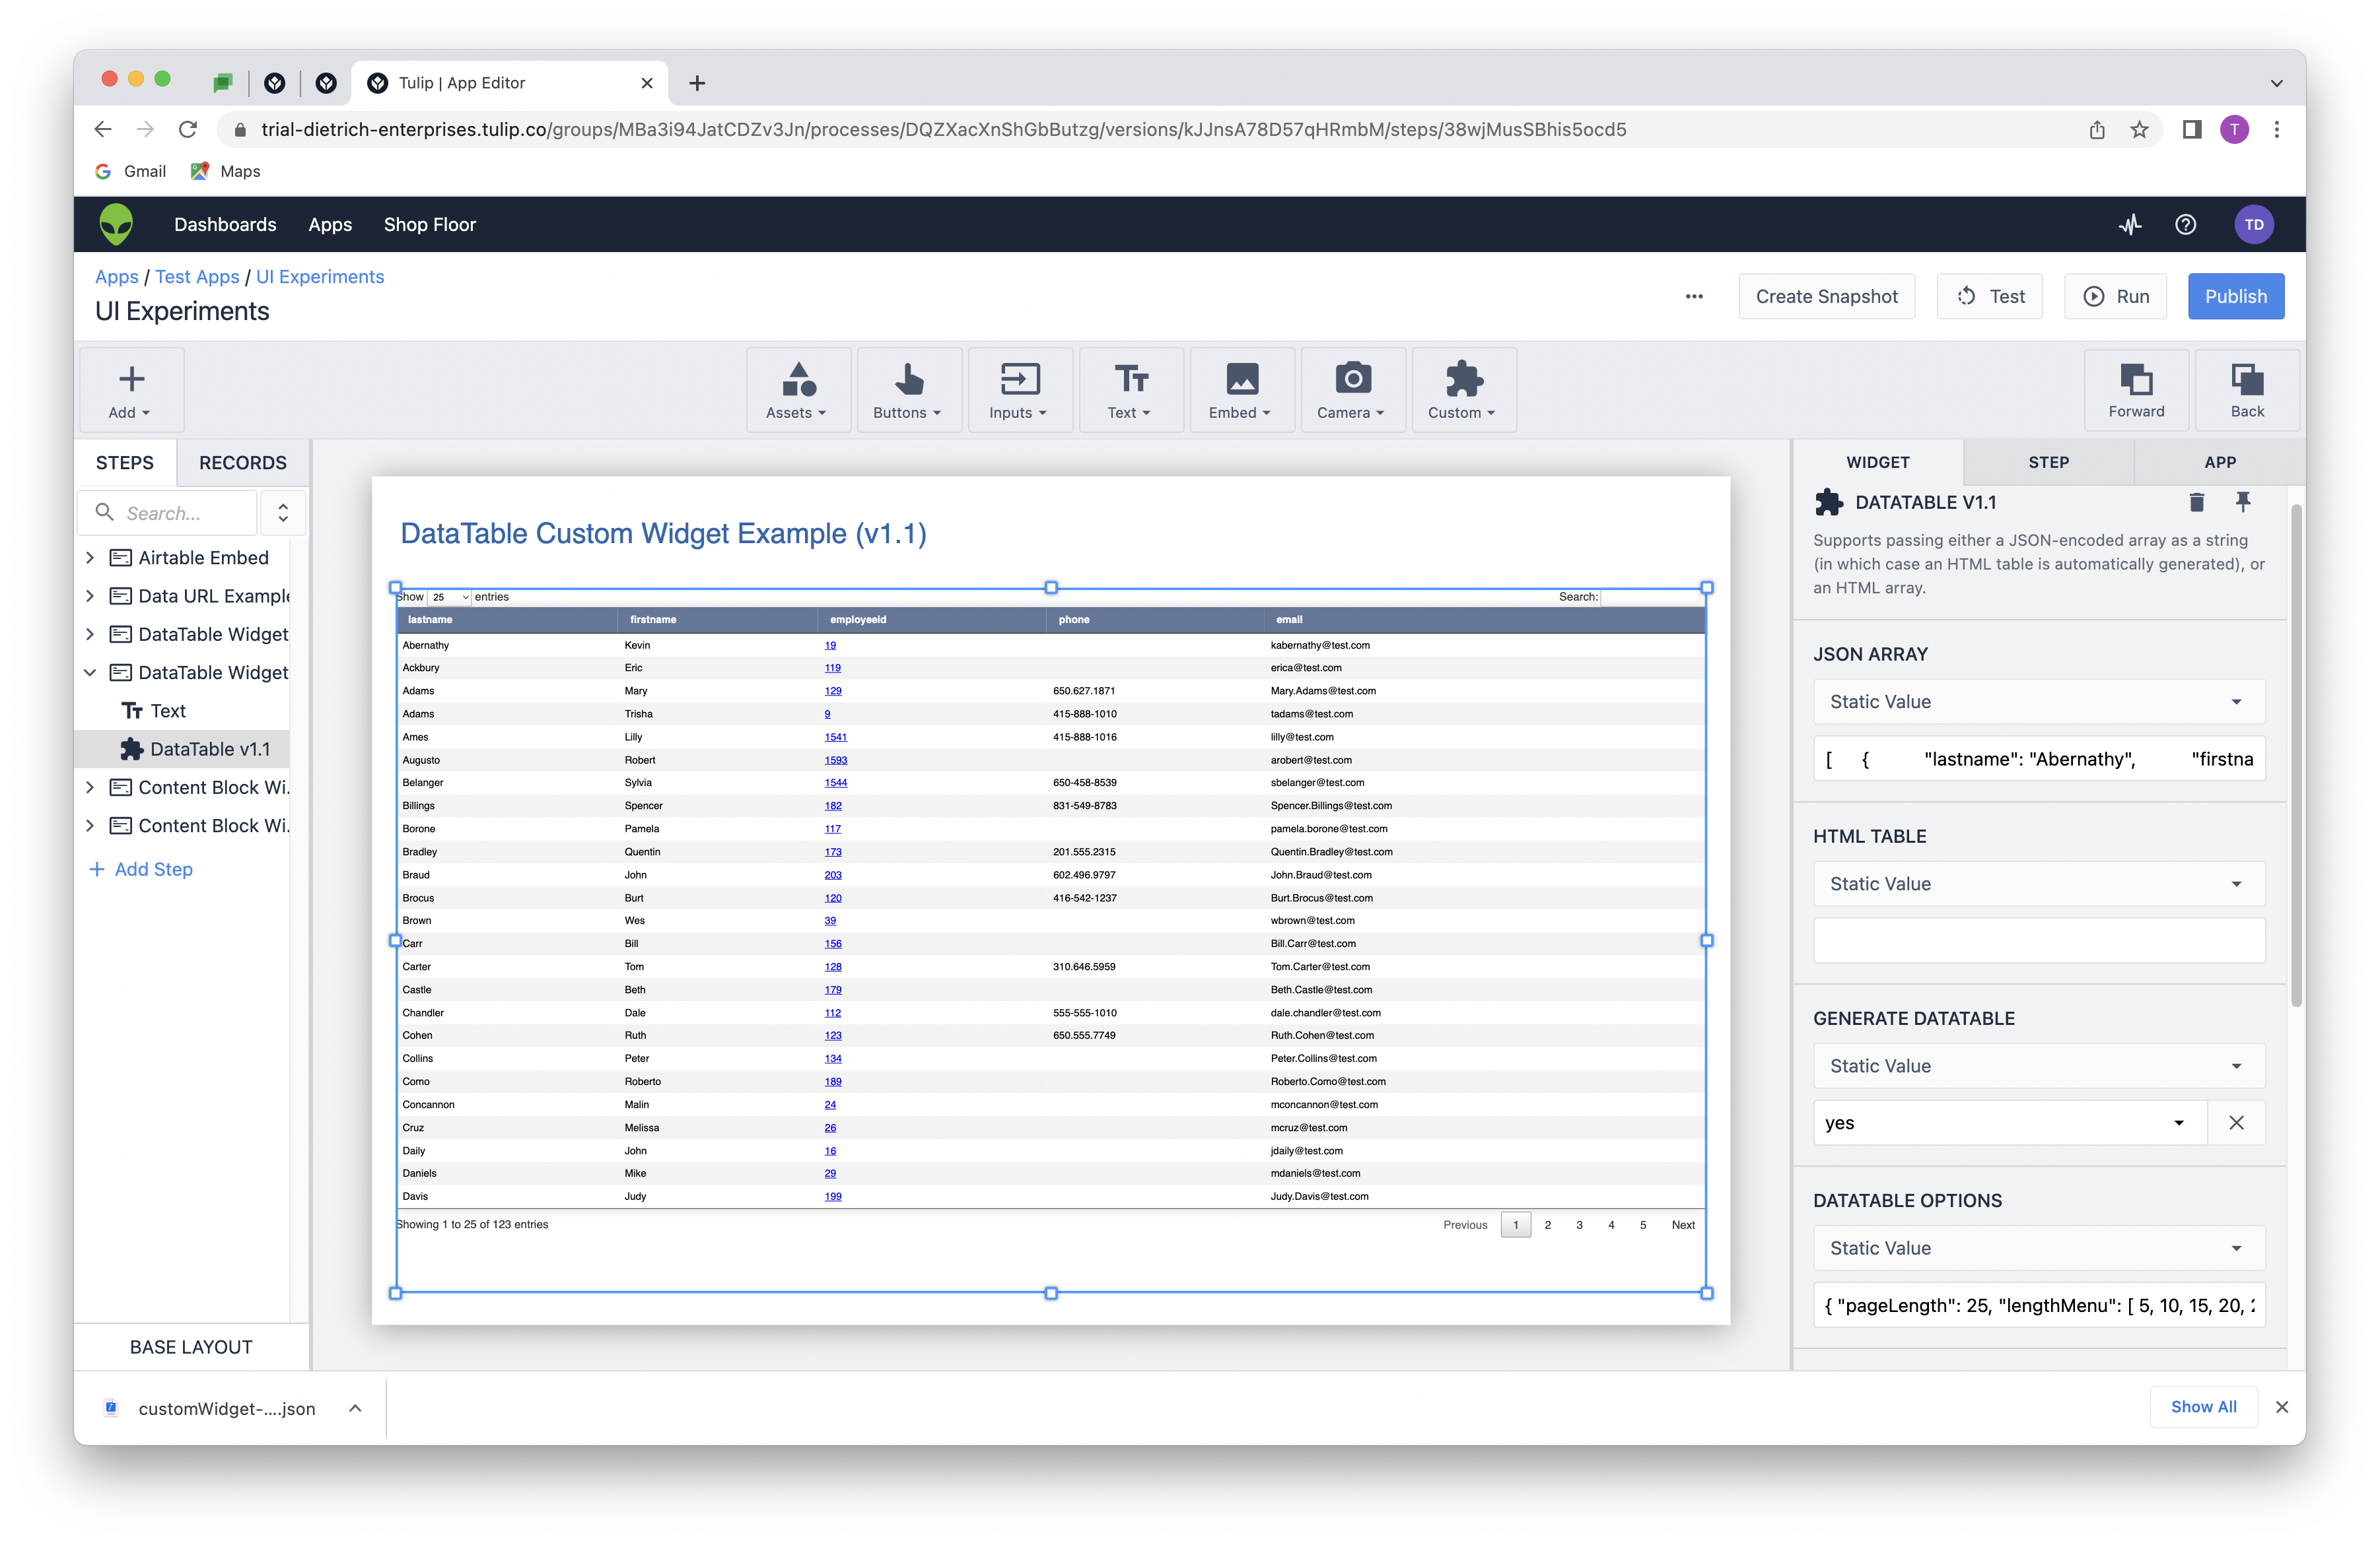Open the TD user avatar menu
This screenshot has width=2380, height=1543.
click(x=2254, y=224)
